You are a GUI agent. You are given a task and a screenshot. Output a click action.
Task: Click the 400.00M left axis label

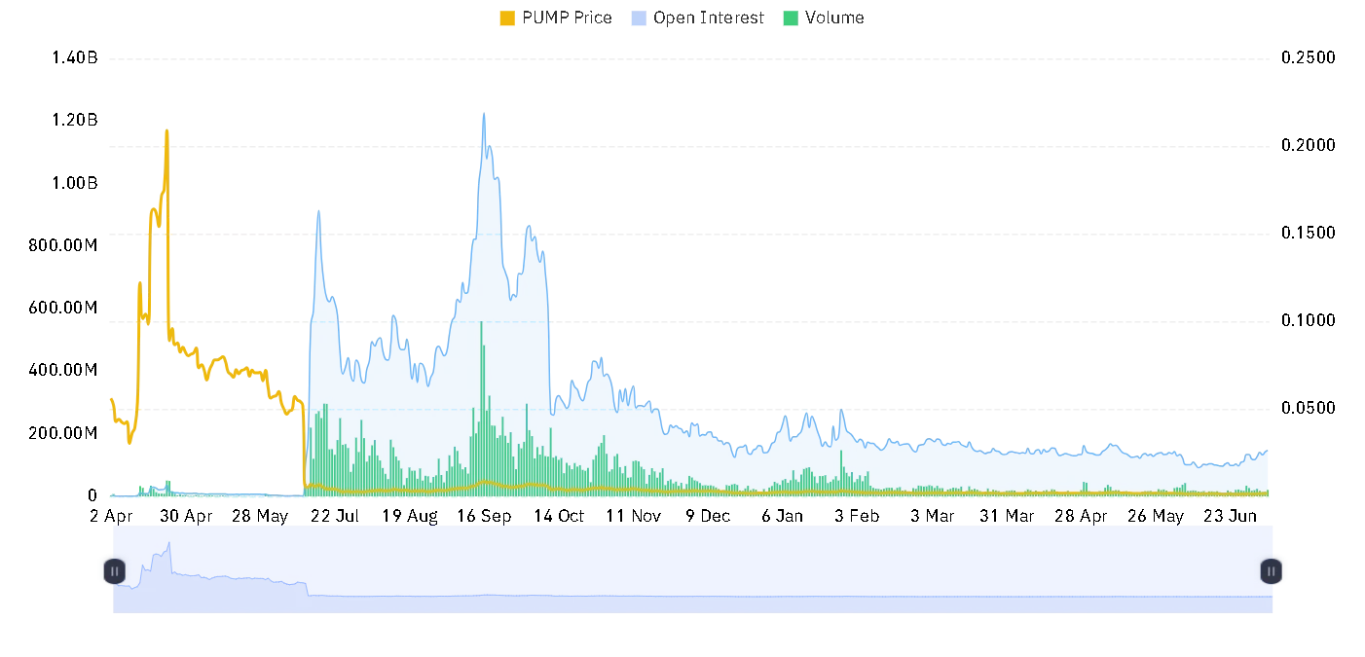[x=63, y=370]
